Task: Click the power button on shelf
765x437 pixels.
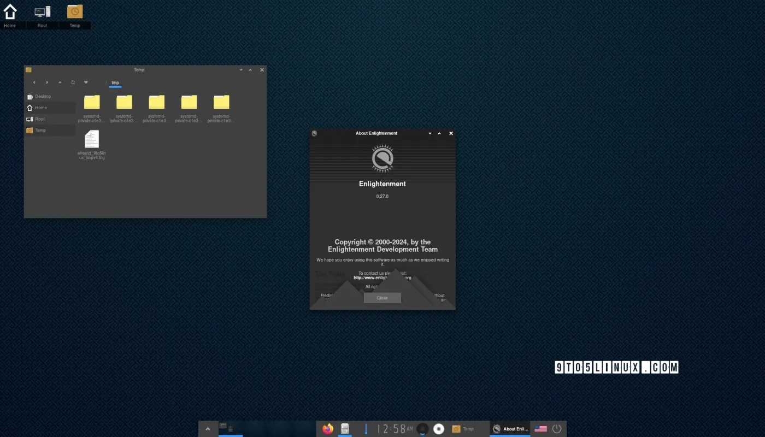Action: point(557,429)
